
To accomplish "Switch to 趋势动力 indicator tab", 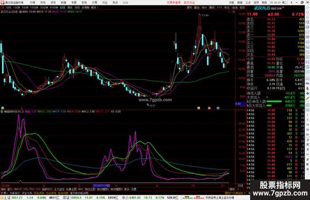I will [x=47, y=189].
